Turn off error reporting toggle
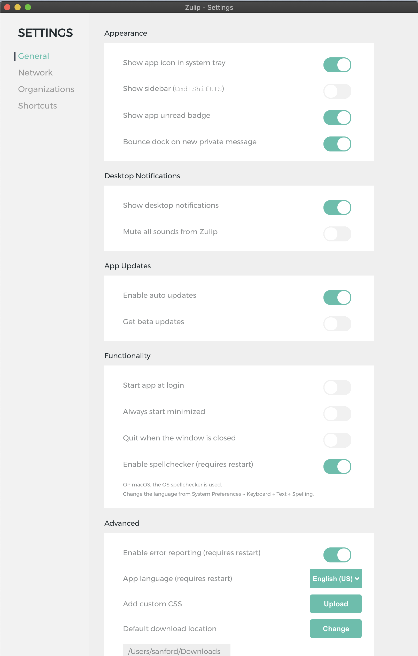This screenshot has height=656, width=418. pyautogui.click(x=337, y=555)
